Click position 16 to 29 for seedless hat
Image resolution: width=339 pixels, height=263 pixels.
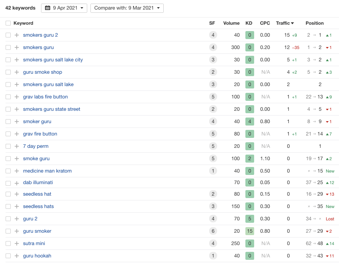click(x=314, y=194)
